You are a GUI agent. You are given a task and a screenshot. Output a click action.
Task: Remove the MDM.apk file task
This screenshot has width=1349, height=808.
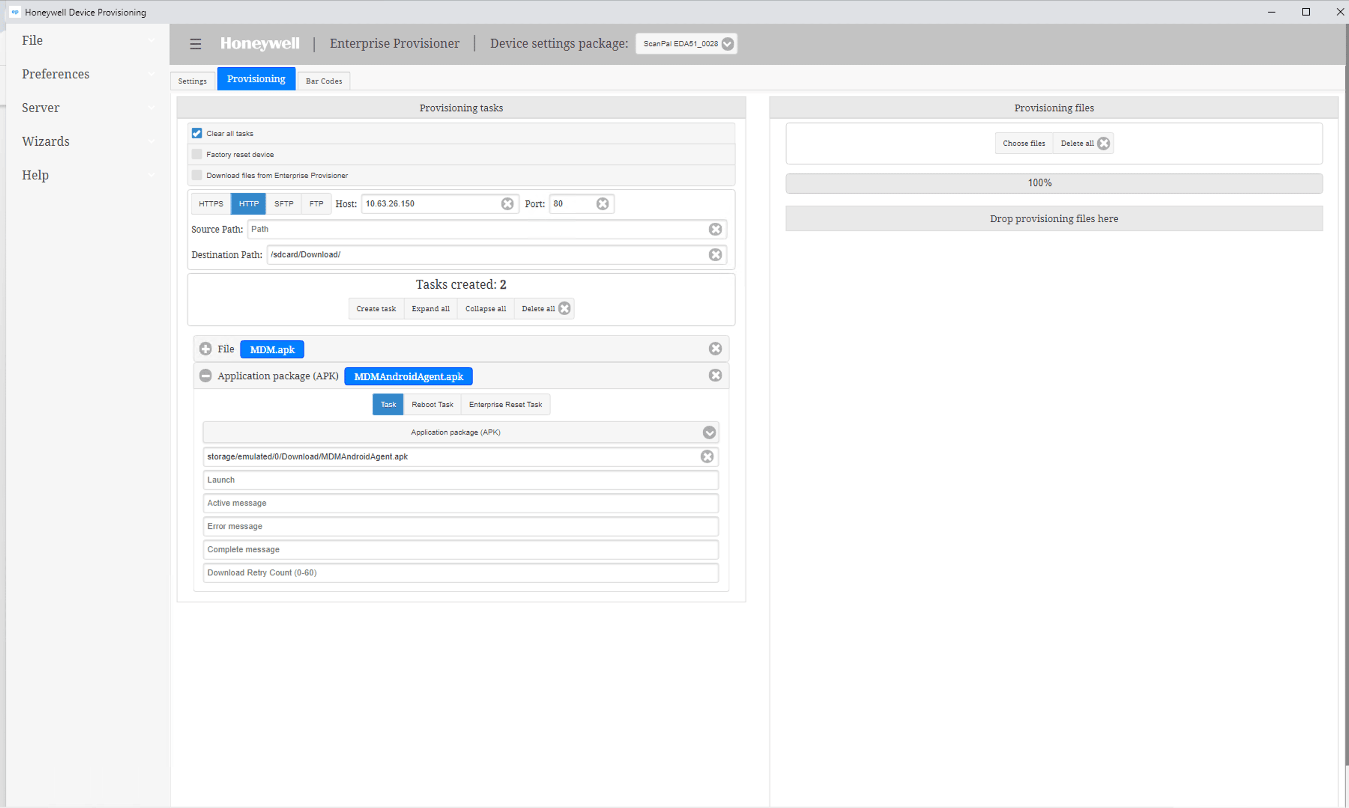(715, 349)
